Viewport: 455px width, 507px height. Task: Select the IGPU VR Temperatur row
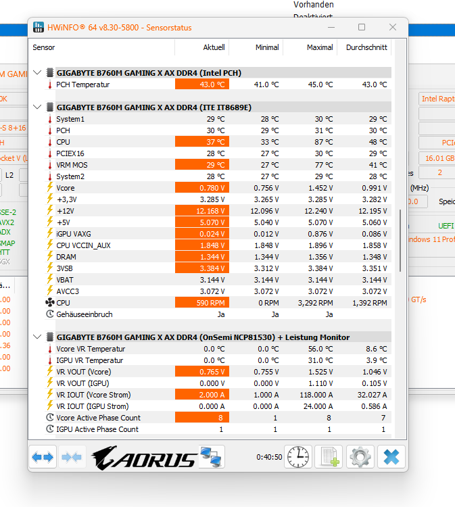pos(218,360)
